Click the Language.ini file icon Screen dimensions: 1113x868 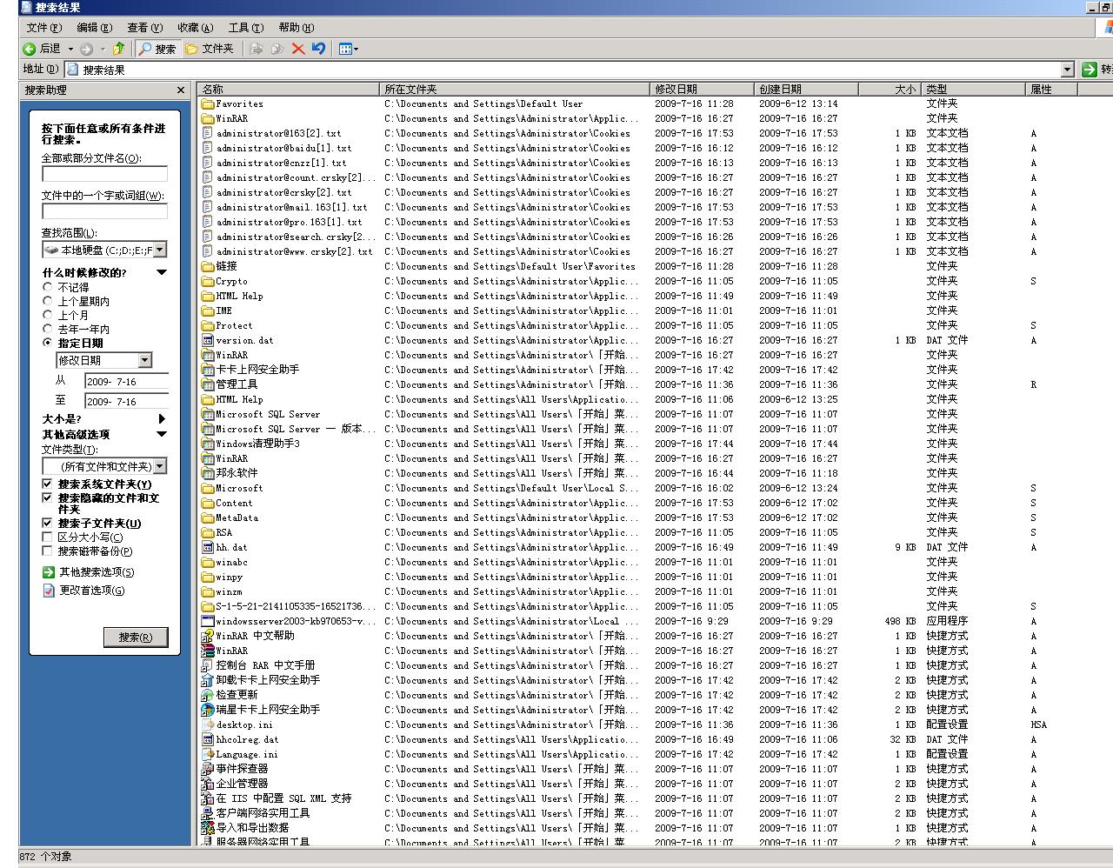(208, 754)
